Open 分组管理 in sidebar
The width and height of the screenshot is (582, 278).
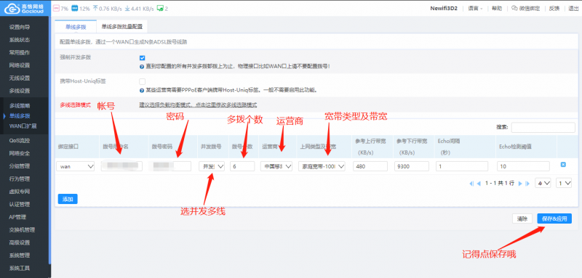point(20,165)
